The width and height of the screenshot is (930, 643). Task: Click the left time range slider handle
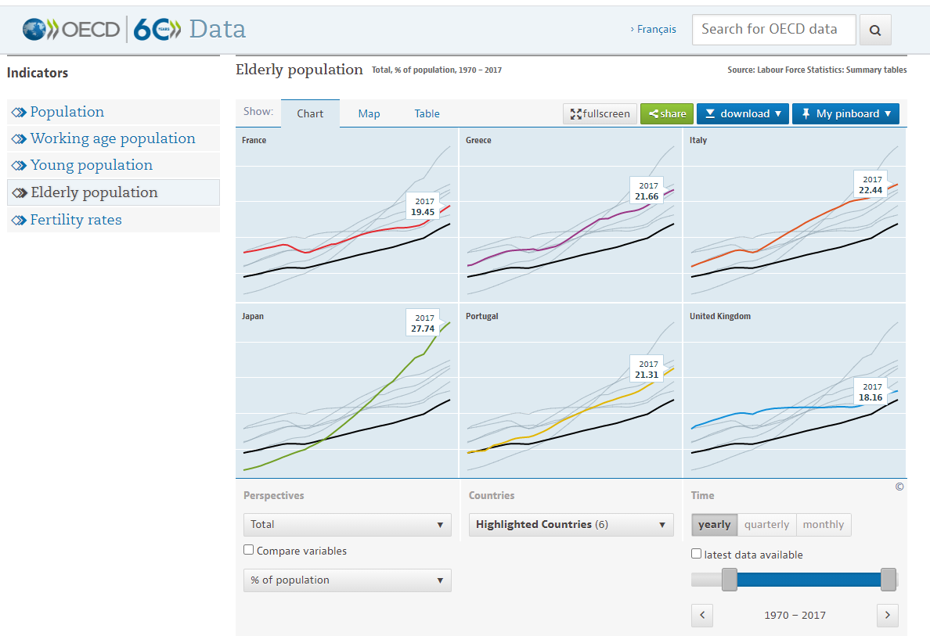729,580
